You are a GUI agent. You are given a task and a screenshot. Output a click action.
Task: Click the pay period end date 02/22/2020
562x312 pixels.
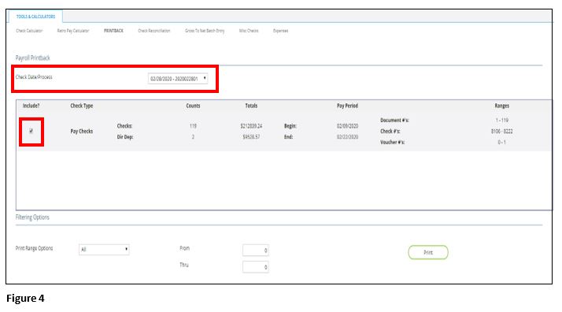pos(347,137)
